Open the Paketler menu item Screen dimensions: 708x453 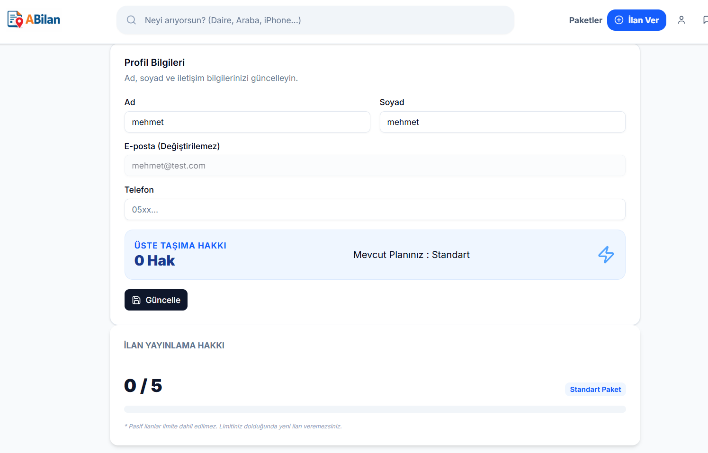[x=585, y=20]
